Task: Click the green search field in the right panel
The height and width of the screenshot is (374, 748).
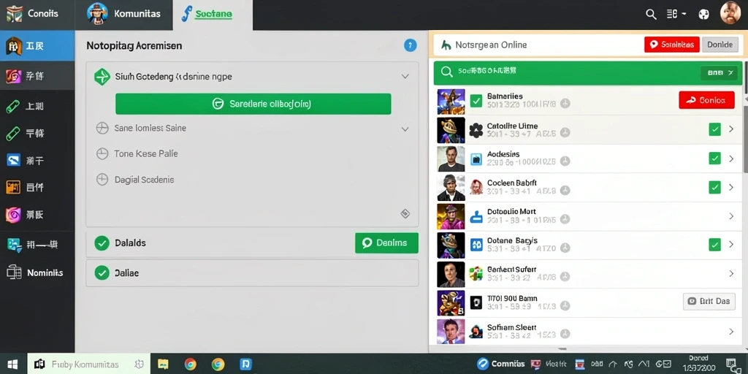Action: (x=588, y=72)
